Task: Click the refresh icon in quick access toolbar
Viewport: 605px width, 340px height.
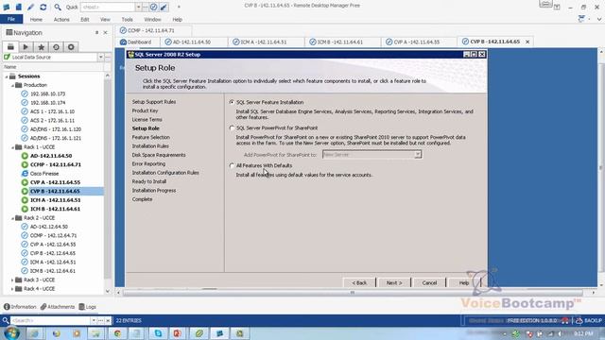Action: [43, 7]
